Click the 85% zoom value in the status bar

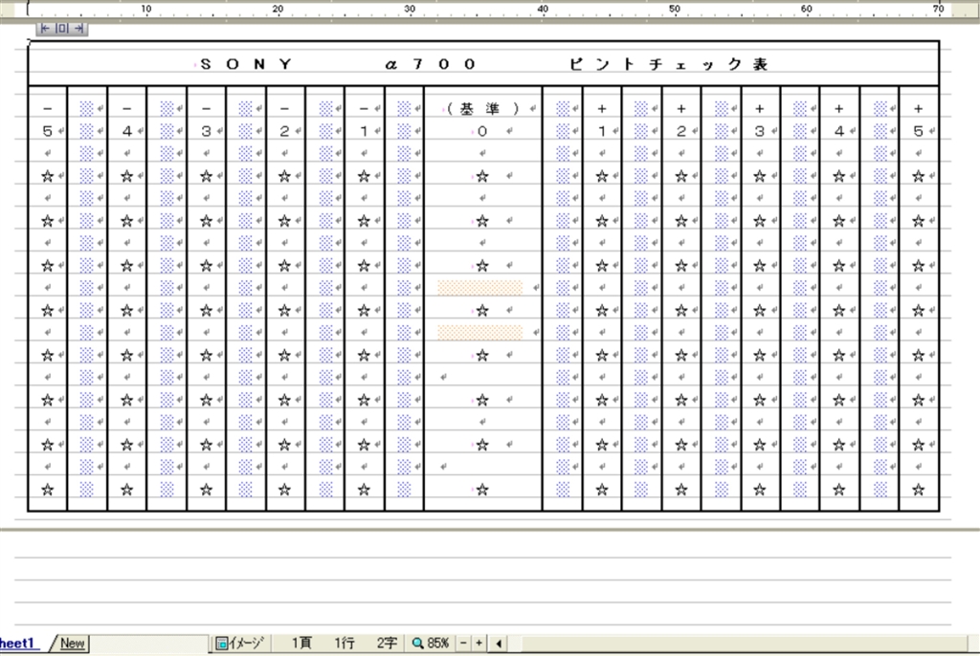pyautogui.click(x=438, y=643)
